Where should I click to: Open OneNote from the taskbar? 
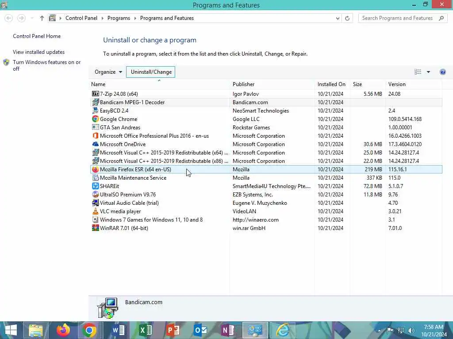click(x=228, y=330)
